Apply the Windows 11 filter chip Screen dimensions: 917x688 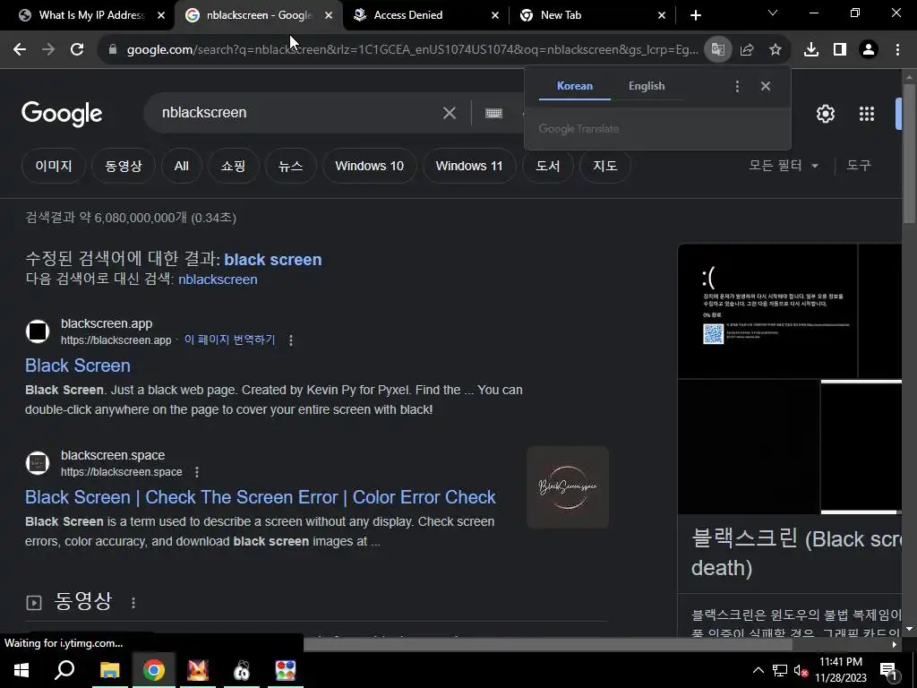pyautogui.click(x=469, y=166)
